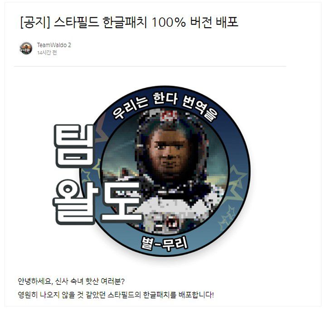Screen dimensions: 324x309
Task: Click the sentence 영원히 나오지 않을 것 같았던 스타필드의 한글패치를 배포합니다
Action: [116, 295]
